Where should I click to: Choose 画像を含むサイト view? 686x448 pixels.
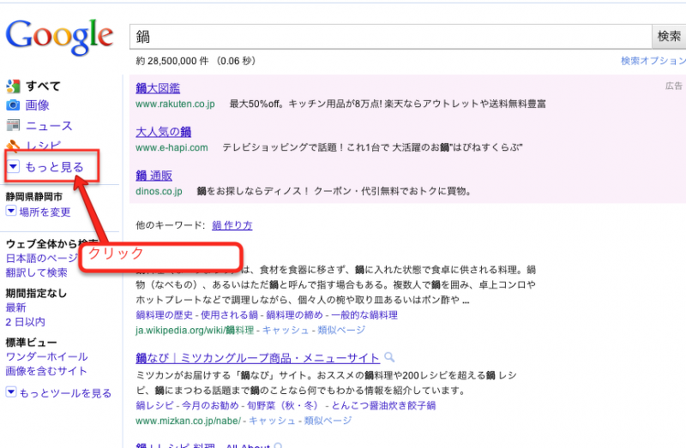(x=46, y=371)
